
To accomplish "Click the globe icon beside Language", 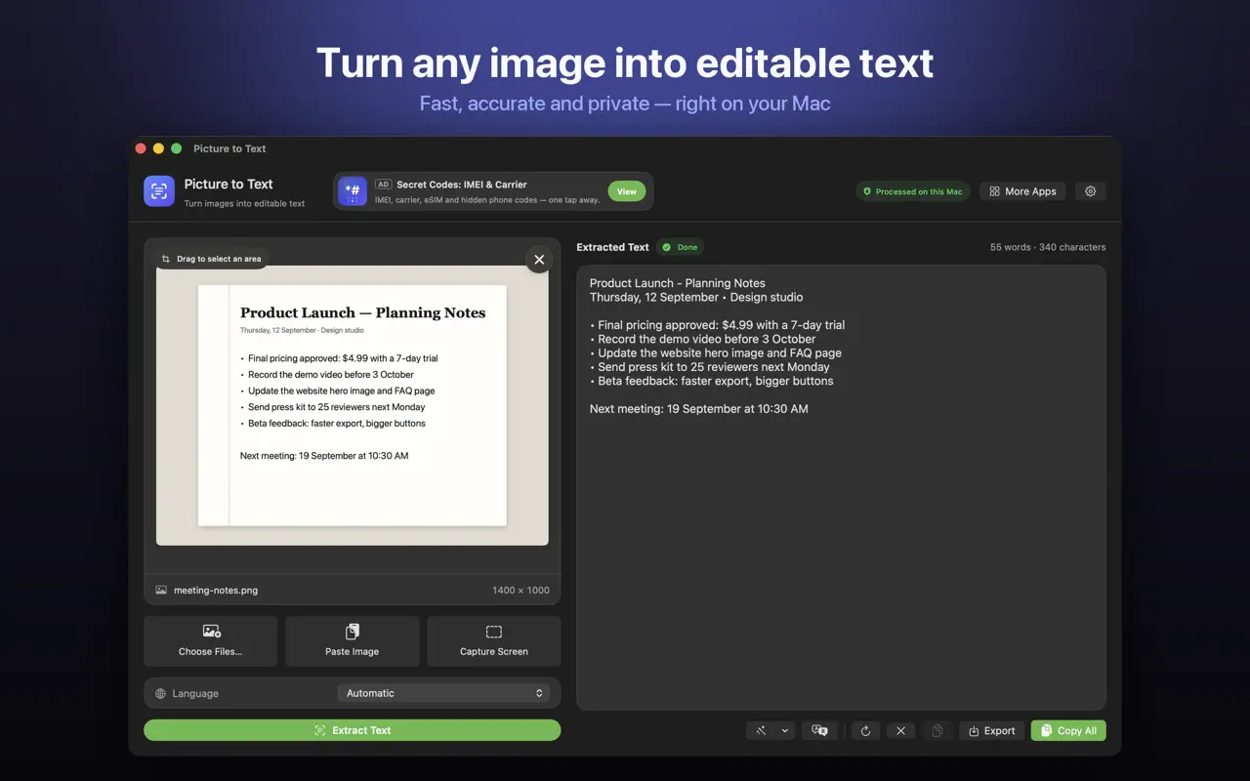I will (x=161, y=693).
